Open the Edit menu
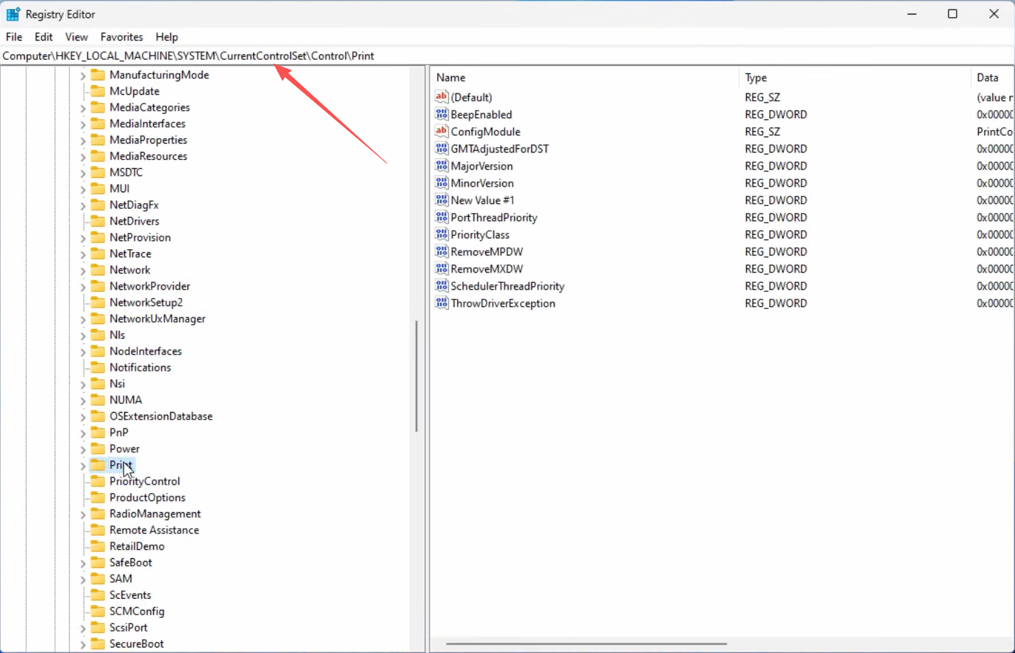Image resolution: width=1015 pixels, height=653 pixels. tap(44, 37)
